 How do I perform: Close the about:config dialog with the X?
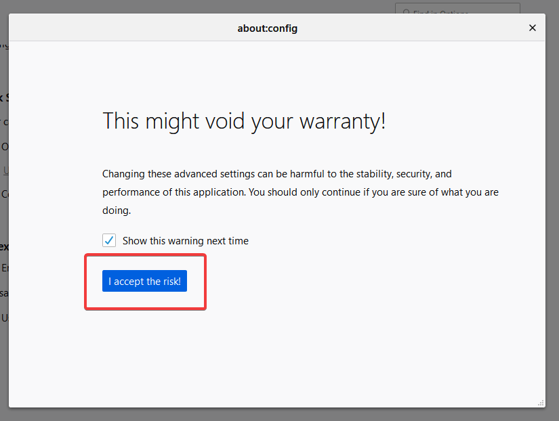click(533, 28)
